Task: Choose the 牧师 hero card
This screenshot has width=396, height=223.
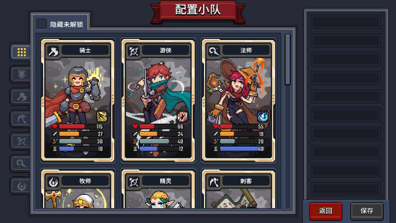Action: (78, 189)
